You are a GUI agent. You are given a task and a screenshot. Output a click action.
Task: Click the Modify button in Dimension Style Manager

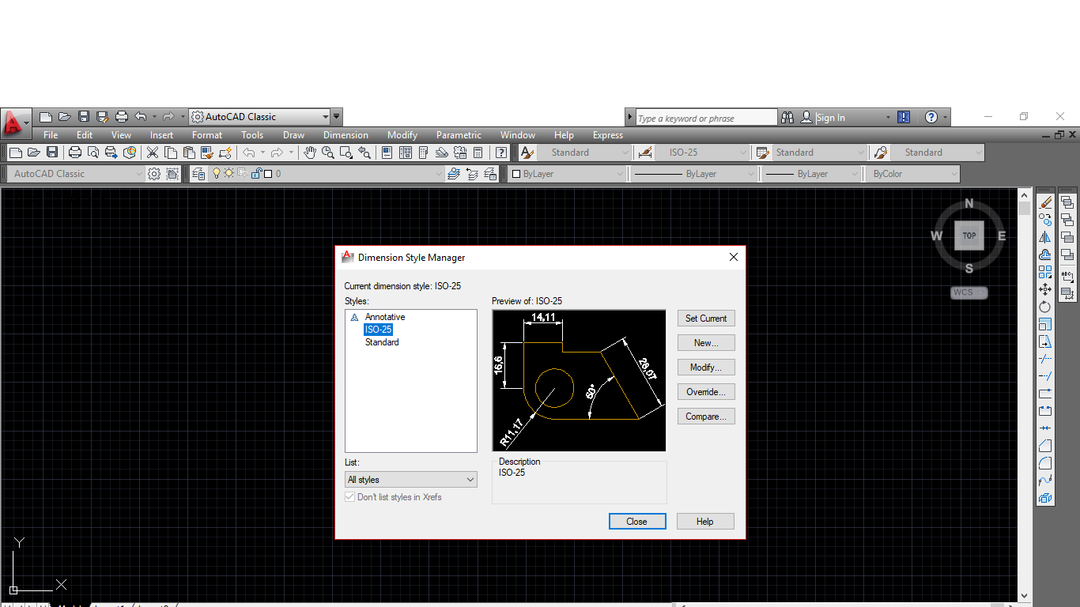pyautogui.click(x=706, y=367)
